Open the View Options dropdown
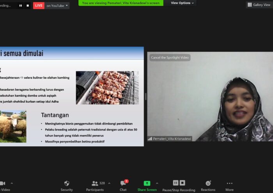The width and height of the screenshot is (273, 193). click(x=183, y=3)
